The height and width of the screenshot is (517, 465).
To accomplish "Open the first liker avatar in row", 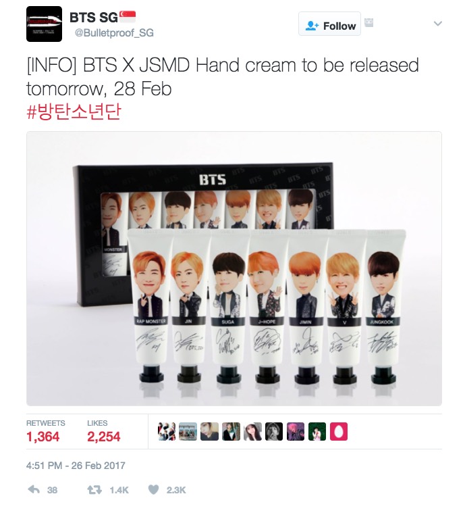I will (167, 431).
